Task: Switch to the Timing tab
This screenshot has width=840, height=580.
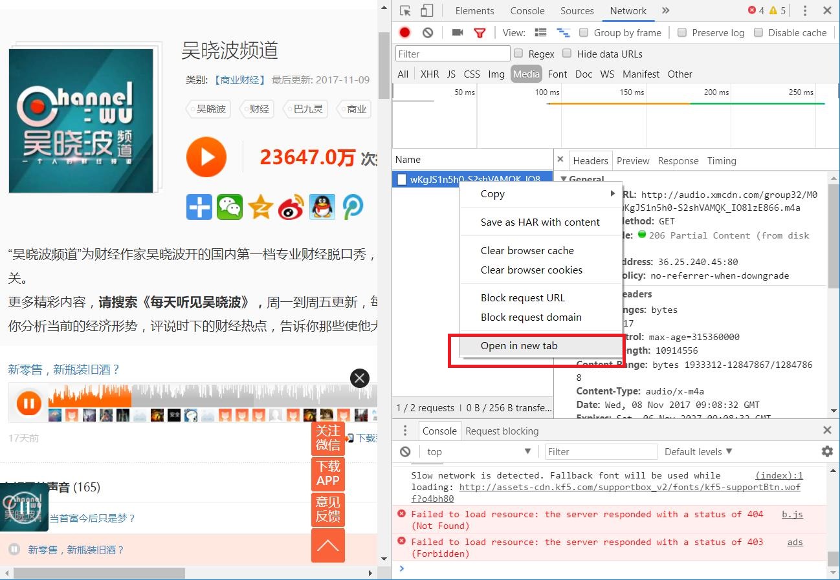Action: click(x=722, y=160)
